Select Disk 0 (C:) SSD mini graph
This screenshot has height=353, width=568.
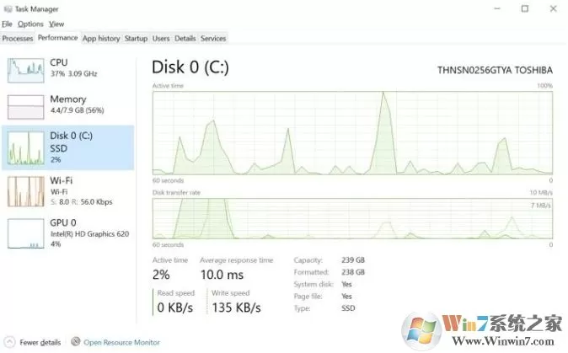click(26, 148)
